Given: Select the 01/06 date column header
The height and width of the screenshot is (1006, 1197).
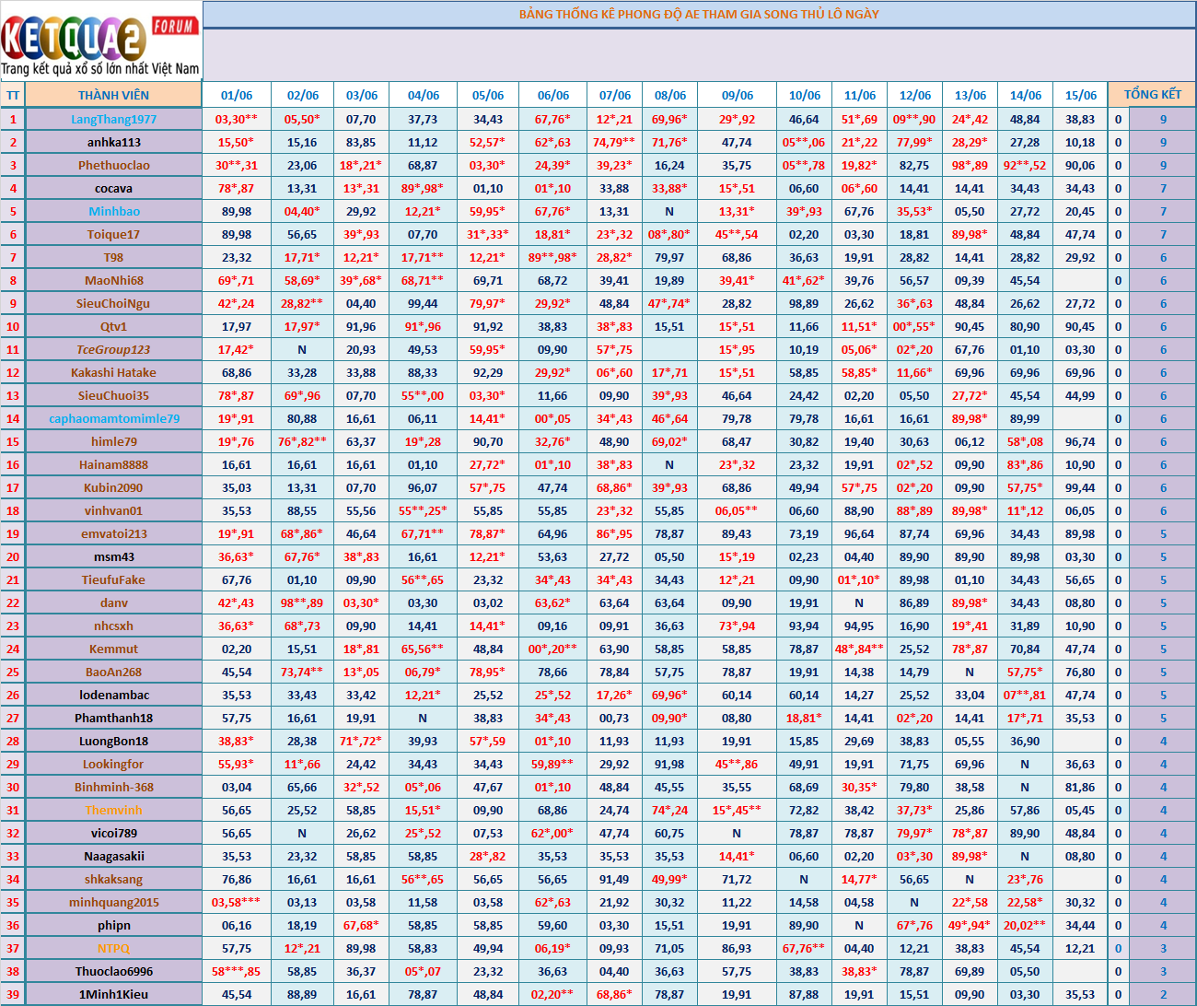Looking at the screenshot, I should point(237,95).
